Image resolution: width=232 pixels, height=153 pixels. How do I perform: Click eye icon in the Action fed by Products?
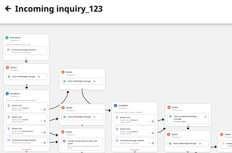[94, 81]
